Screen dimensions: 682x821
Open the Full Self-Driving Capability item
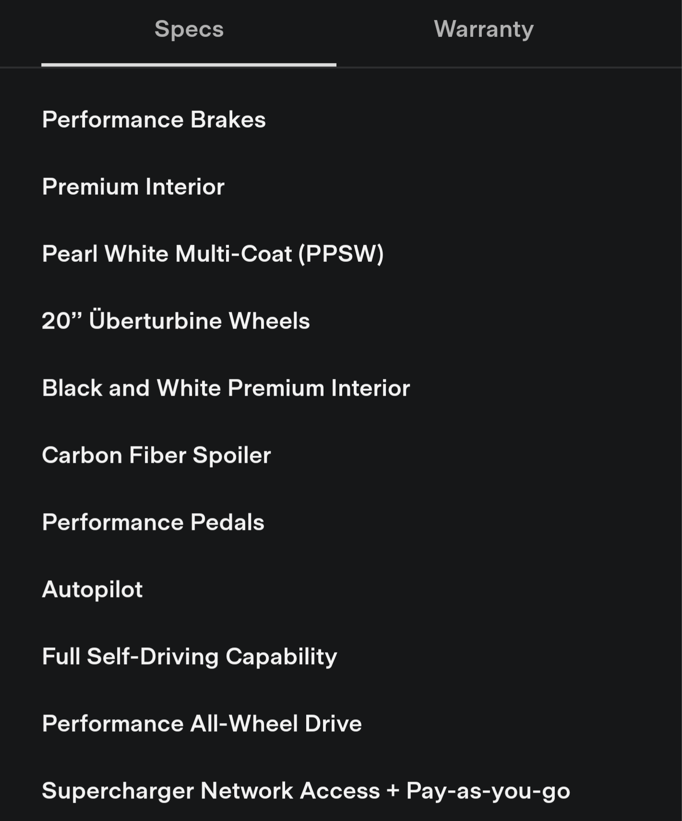click(x=189, y=657)
